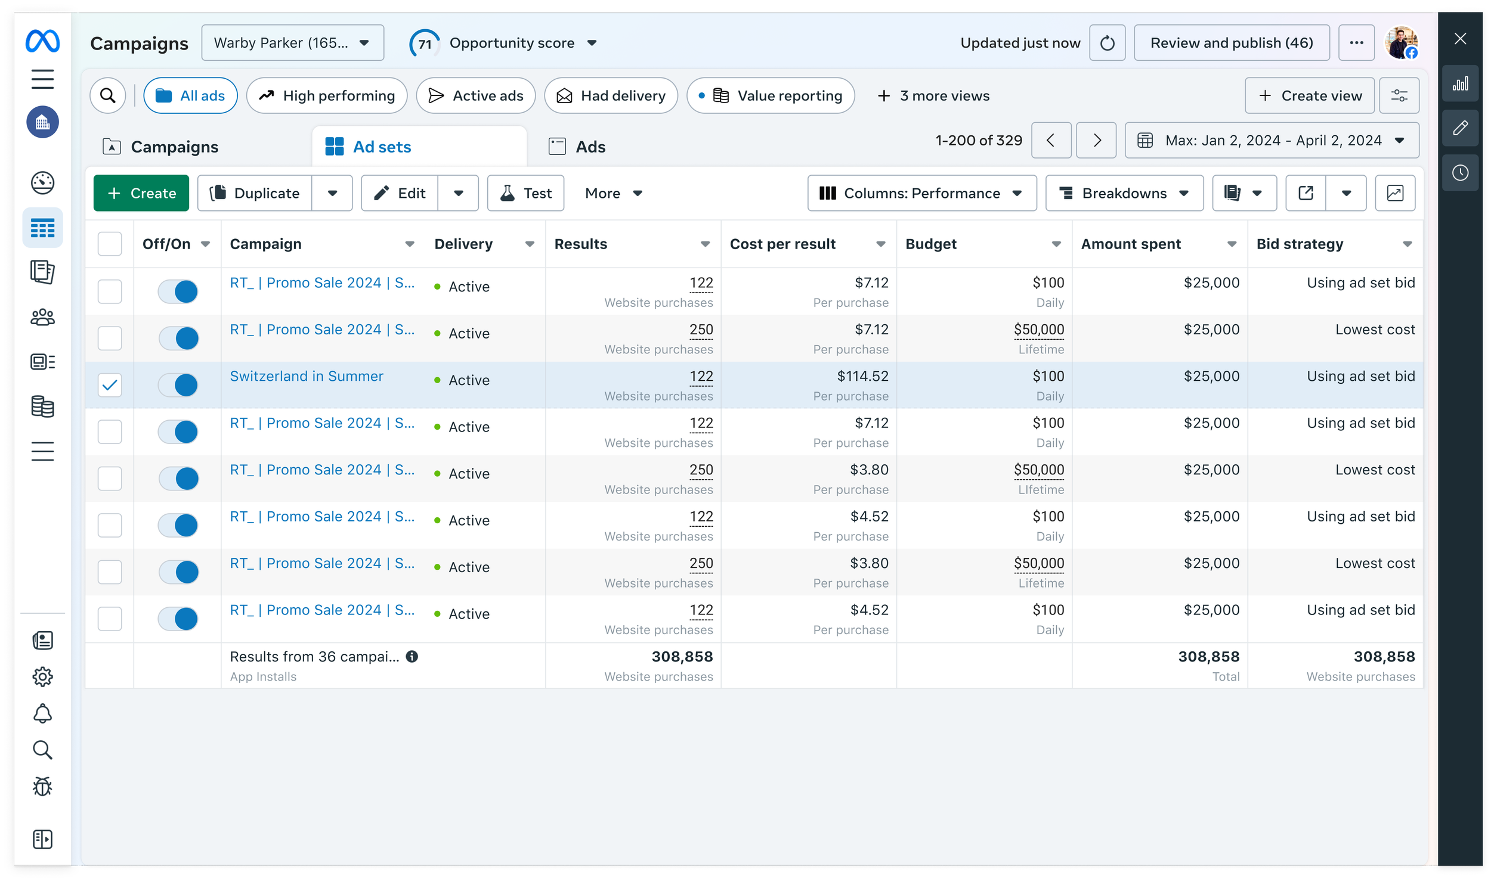Tick checkbox for the last Promo Sale row
Screen dimensions: 1491x882
pyautogui.click(x=110, y=619)
